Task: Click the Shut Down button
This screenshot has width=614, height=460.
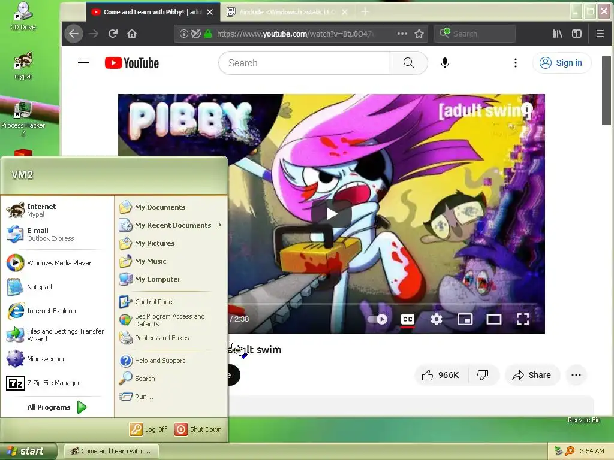Action: (198, 429)
